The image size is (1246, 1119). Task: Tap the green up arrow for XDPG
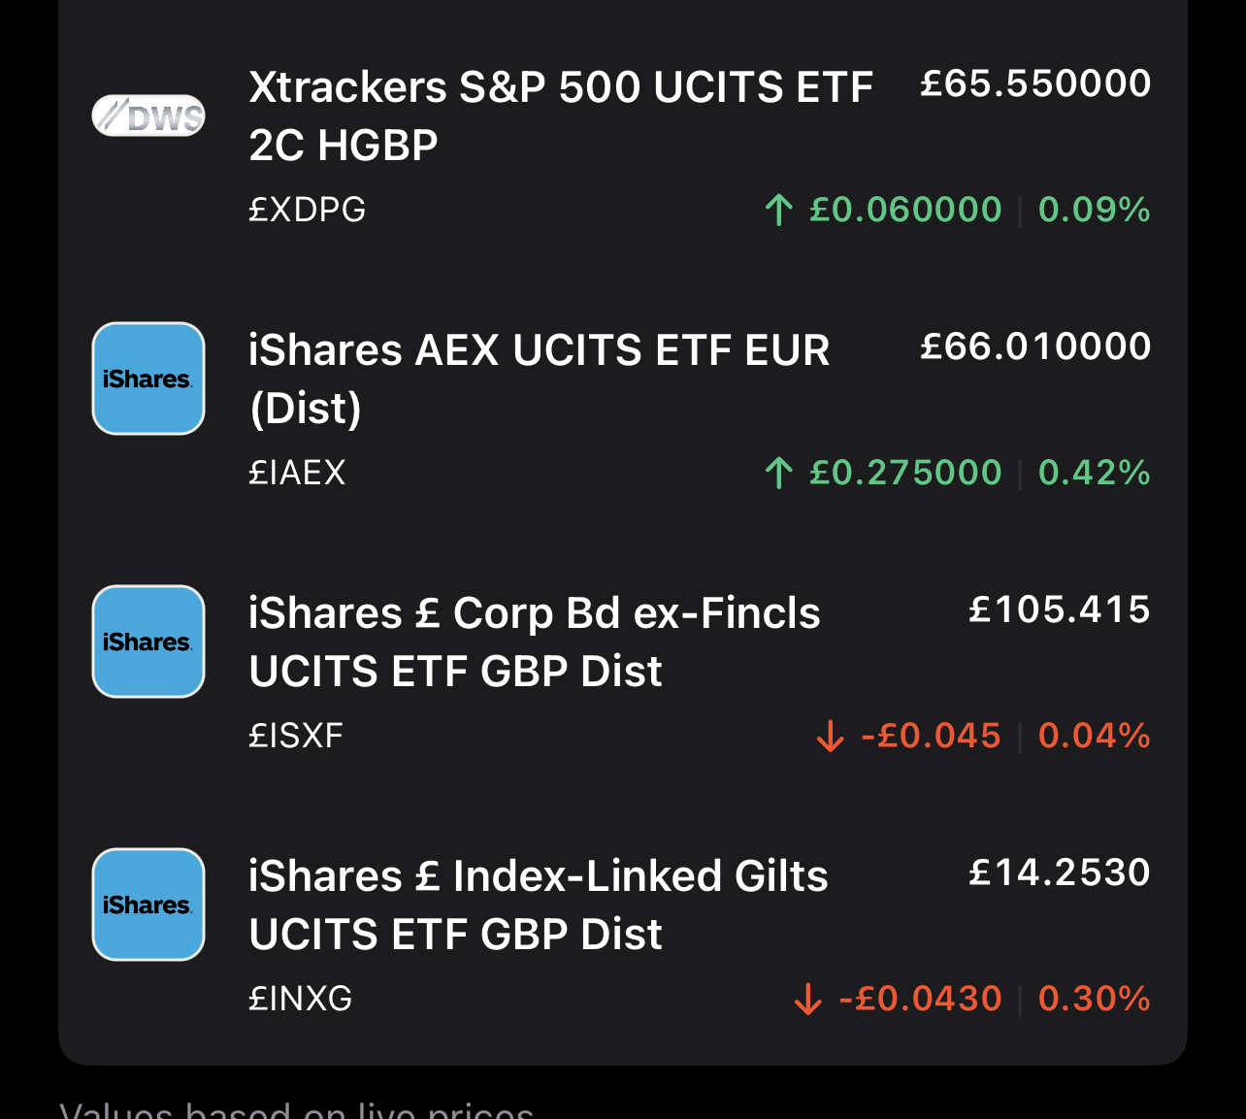(x=778, y=210)
